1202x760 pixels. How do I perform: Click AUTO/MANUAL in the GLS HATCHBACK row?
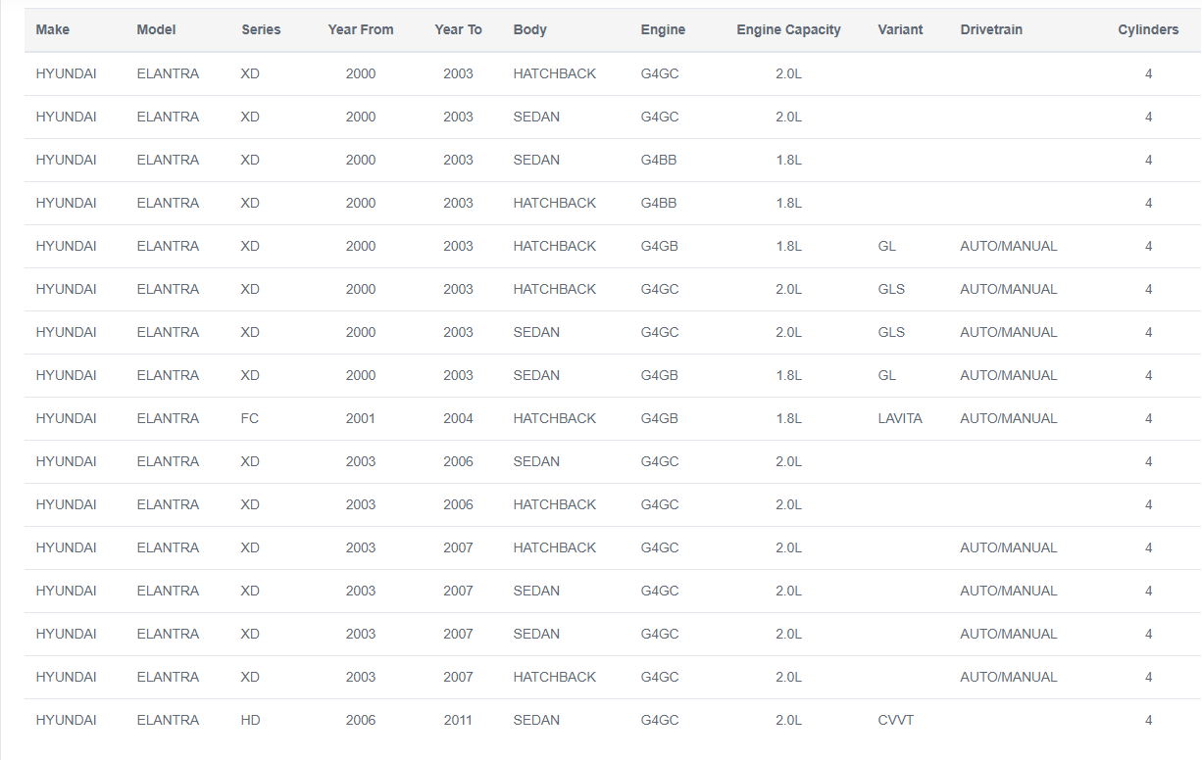pos(1009,289)
